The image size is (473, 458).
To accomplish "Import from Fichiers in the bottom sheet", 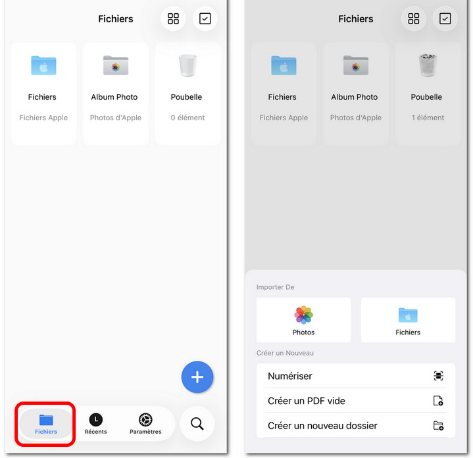I will coord(408,320).
